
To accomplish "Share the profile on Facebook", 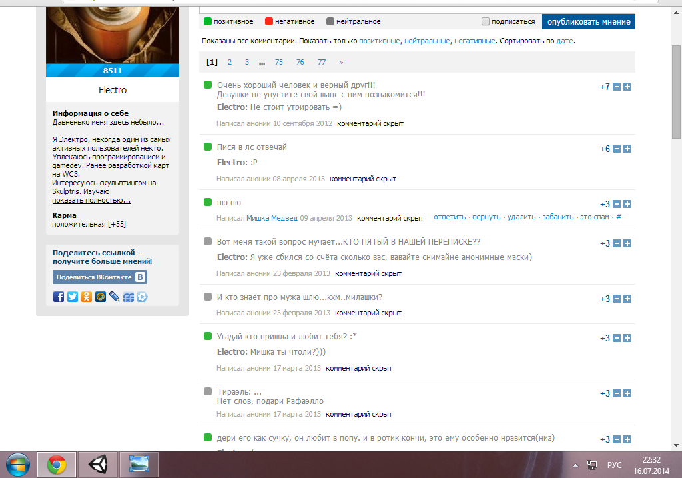I will coord(59,297).
